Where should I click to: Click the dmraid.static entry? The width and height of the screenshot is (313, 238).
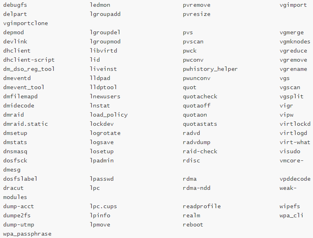point(25,124)
